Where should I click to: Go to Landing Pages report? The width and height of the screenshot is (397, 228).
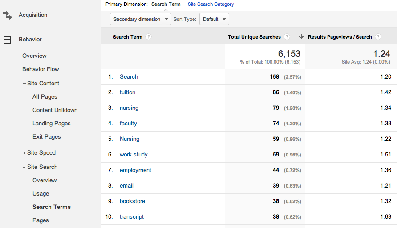point(51,123)
